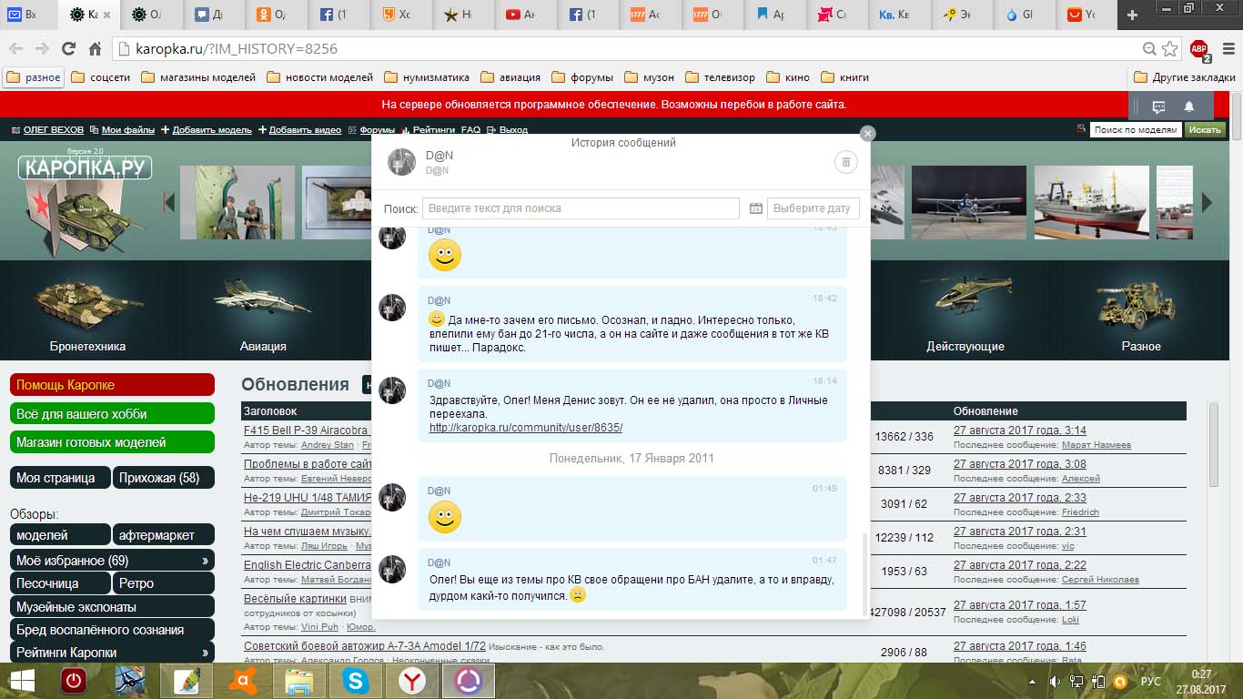Open the Выберите дату date picker

point(813,208)
